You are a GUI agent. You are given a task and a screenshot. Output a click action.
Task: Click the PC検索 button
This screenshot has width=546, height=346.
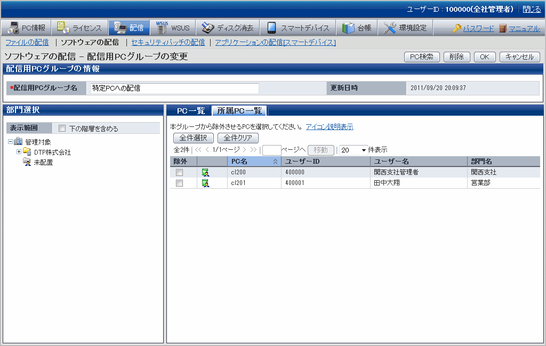(422, 57)
